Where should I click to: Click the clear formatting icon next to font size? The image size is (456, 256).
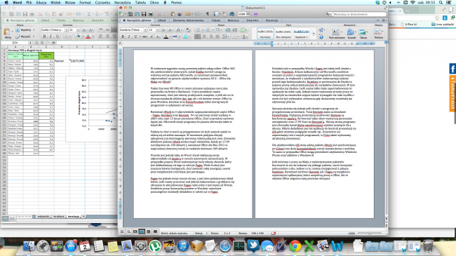pos(188,30)
